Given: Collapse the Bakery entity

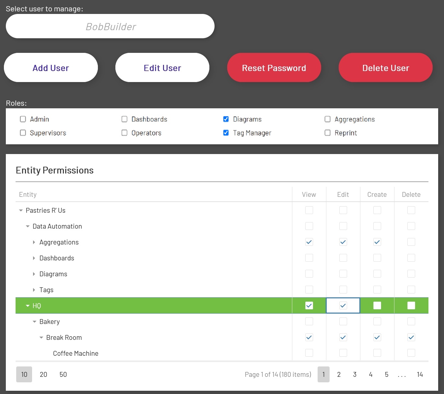Looking at the screenshot, I should click(34, 321).
